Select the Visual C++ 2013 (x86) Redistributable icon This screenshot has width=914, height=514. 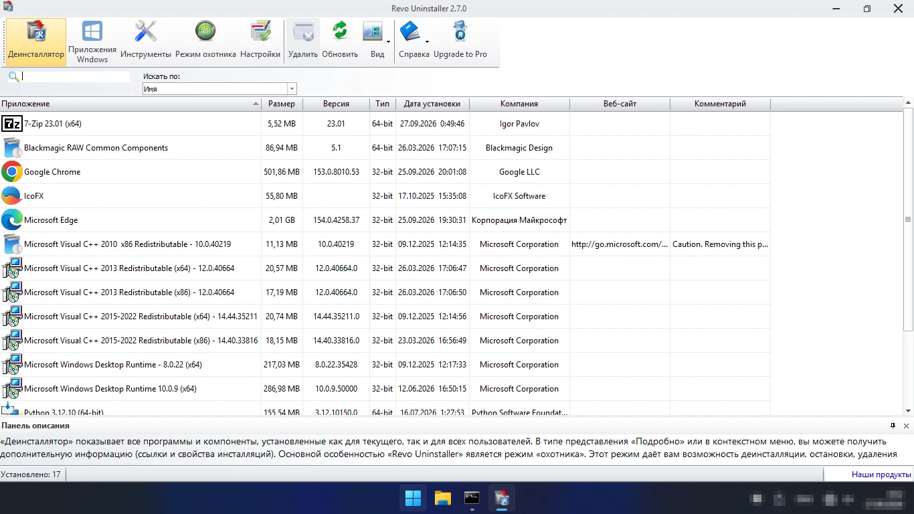pos(12,292)
